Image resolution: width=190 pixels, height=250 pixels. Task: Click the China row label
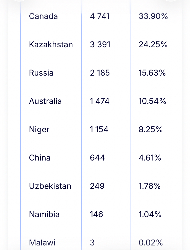(x=40, y=158)
